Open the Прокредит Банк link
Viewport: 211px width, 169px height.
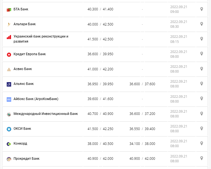coord(26,159)
